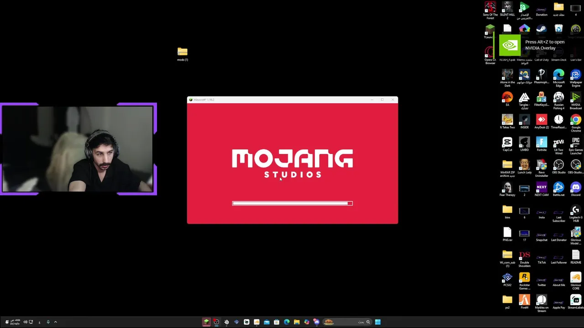The width and height of the screenshot is (584, 328).
Task: Launch the LIMBO game icon
Action: coord(524,144)
